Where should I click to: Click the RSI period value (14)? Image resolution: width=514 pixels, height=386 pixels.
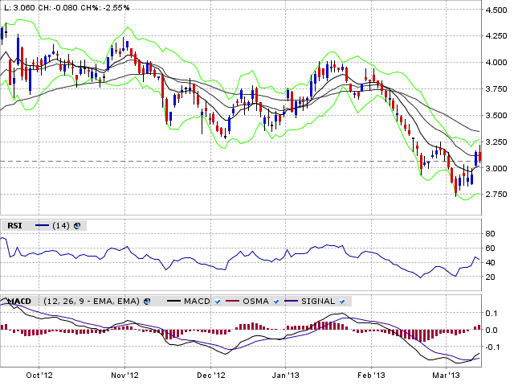click(x=61, y=226)
